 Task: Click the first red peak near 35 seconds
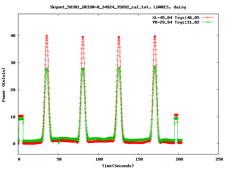(x=47, y=36)
